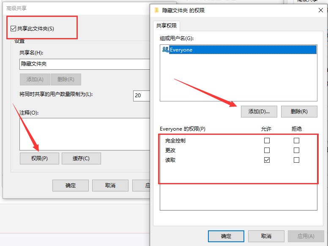Open 权限(P) permissions button
The height and width of the screenshot is (246, 328).
click(x=39, y=159)
